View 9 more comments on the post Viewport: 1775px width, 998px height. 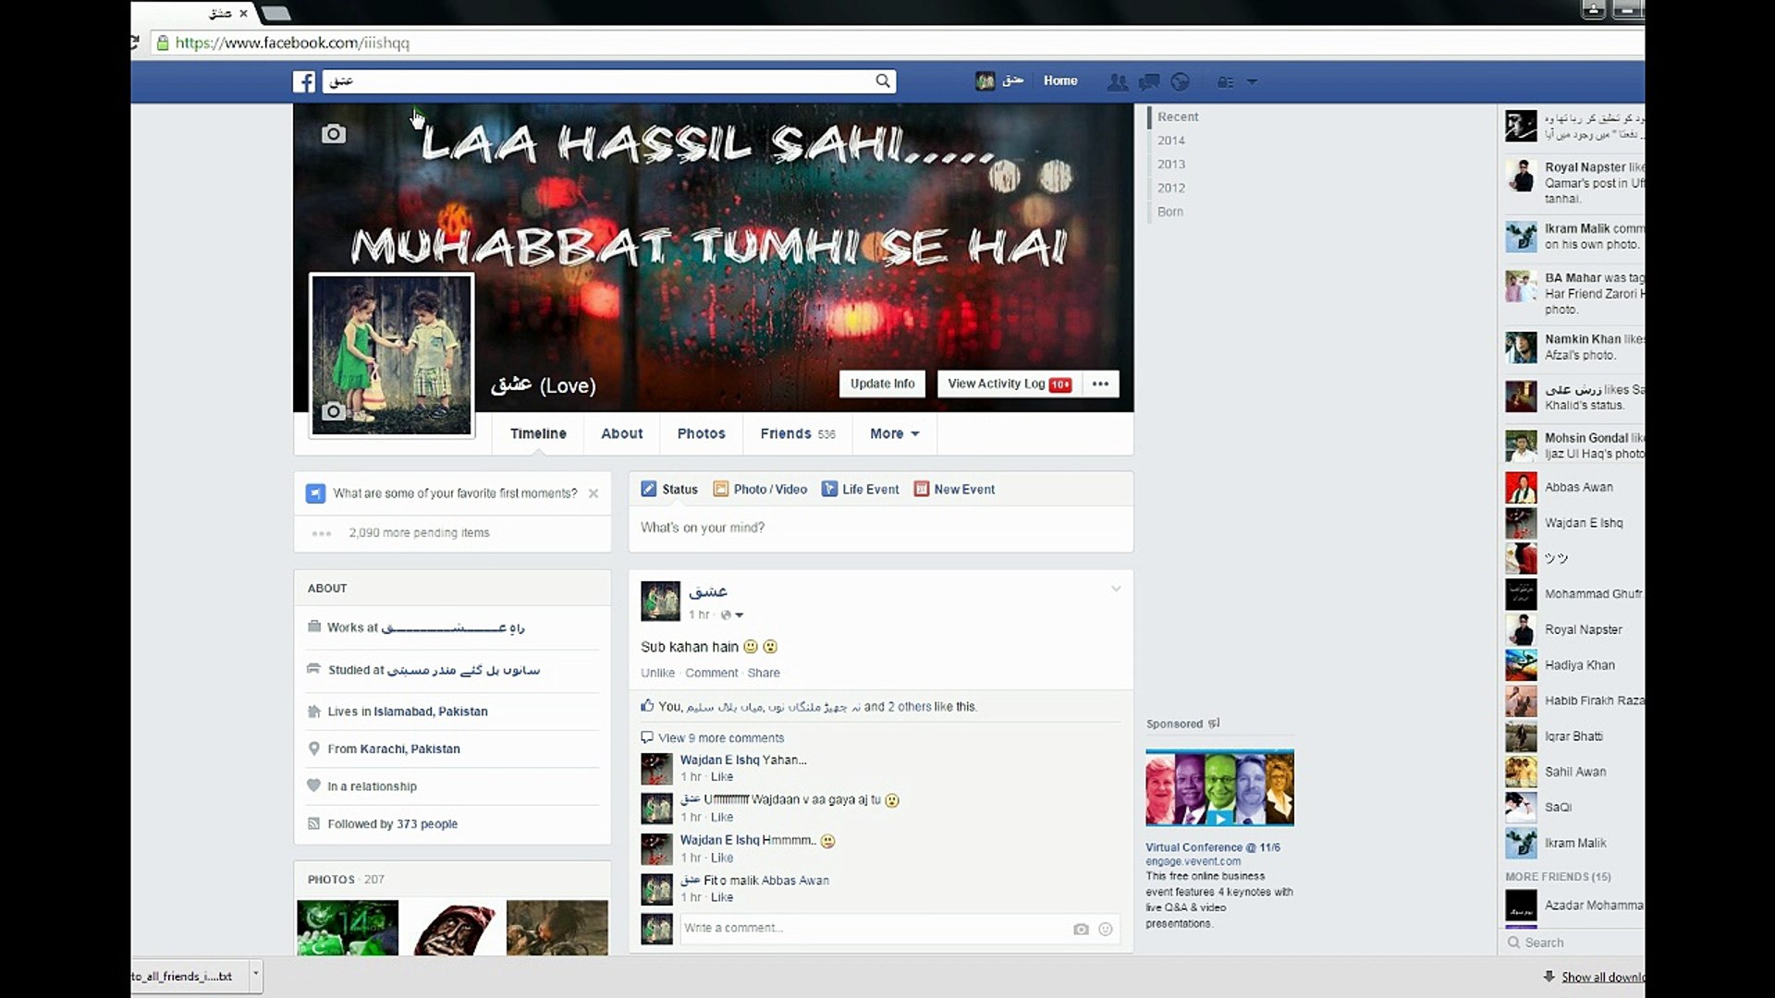click(x=721, y=737)
